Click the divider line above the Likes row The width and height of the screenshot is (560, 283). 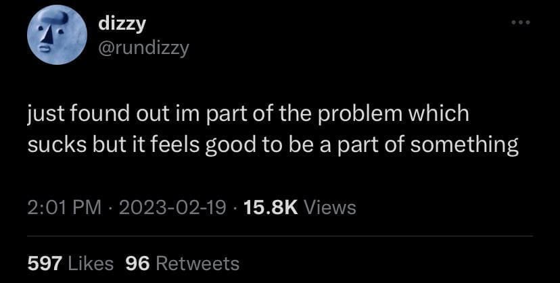pos(280,236)
